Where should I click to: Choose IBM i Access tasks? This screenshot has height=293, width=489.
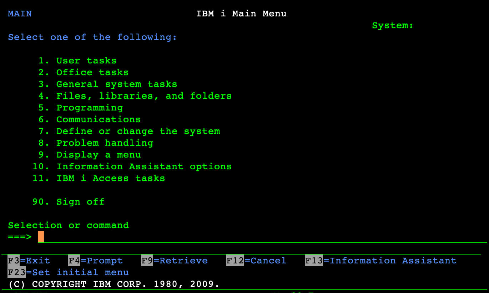coord(99,178)
